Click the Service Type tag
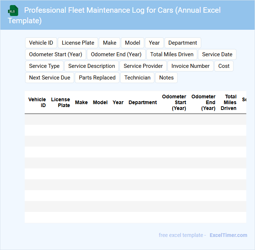The image size is (255, 250). click(44, 66)
